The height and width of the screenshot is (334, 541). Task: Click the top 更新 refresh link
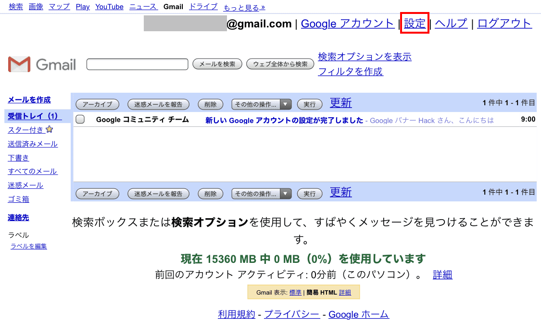tap(341, 103)
